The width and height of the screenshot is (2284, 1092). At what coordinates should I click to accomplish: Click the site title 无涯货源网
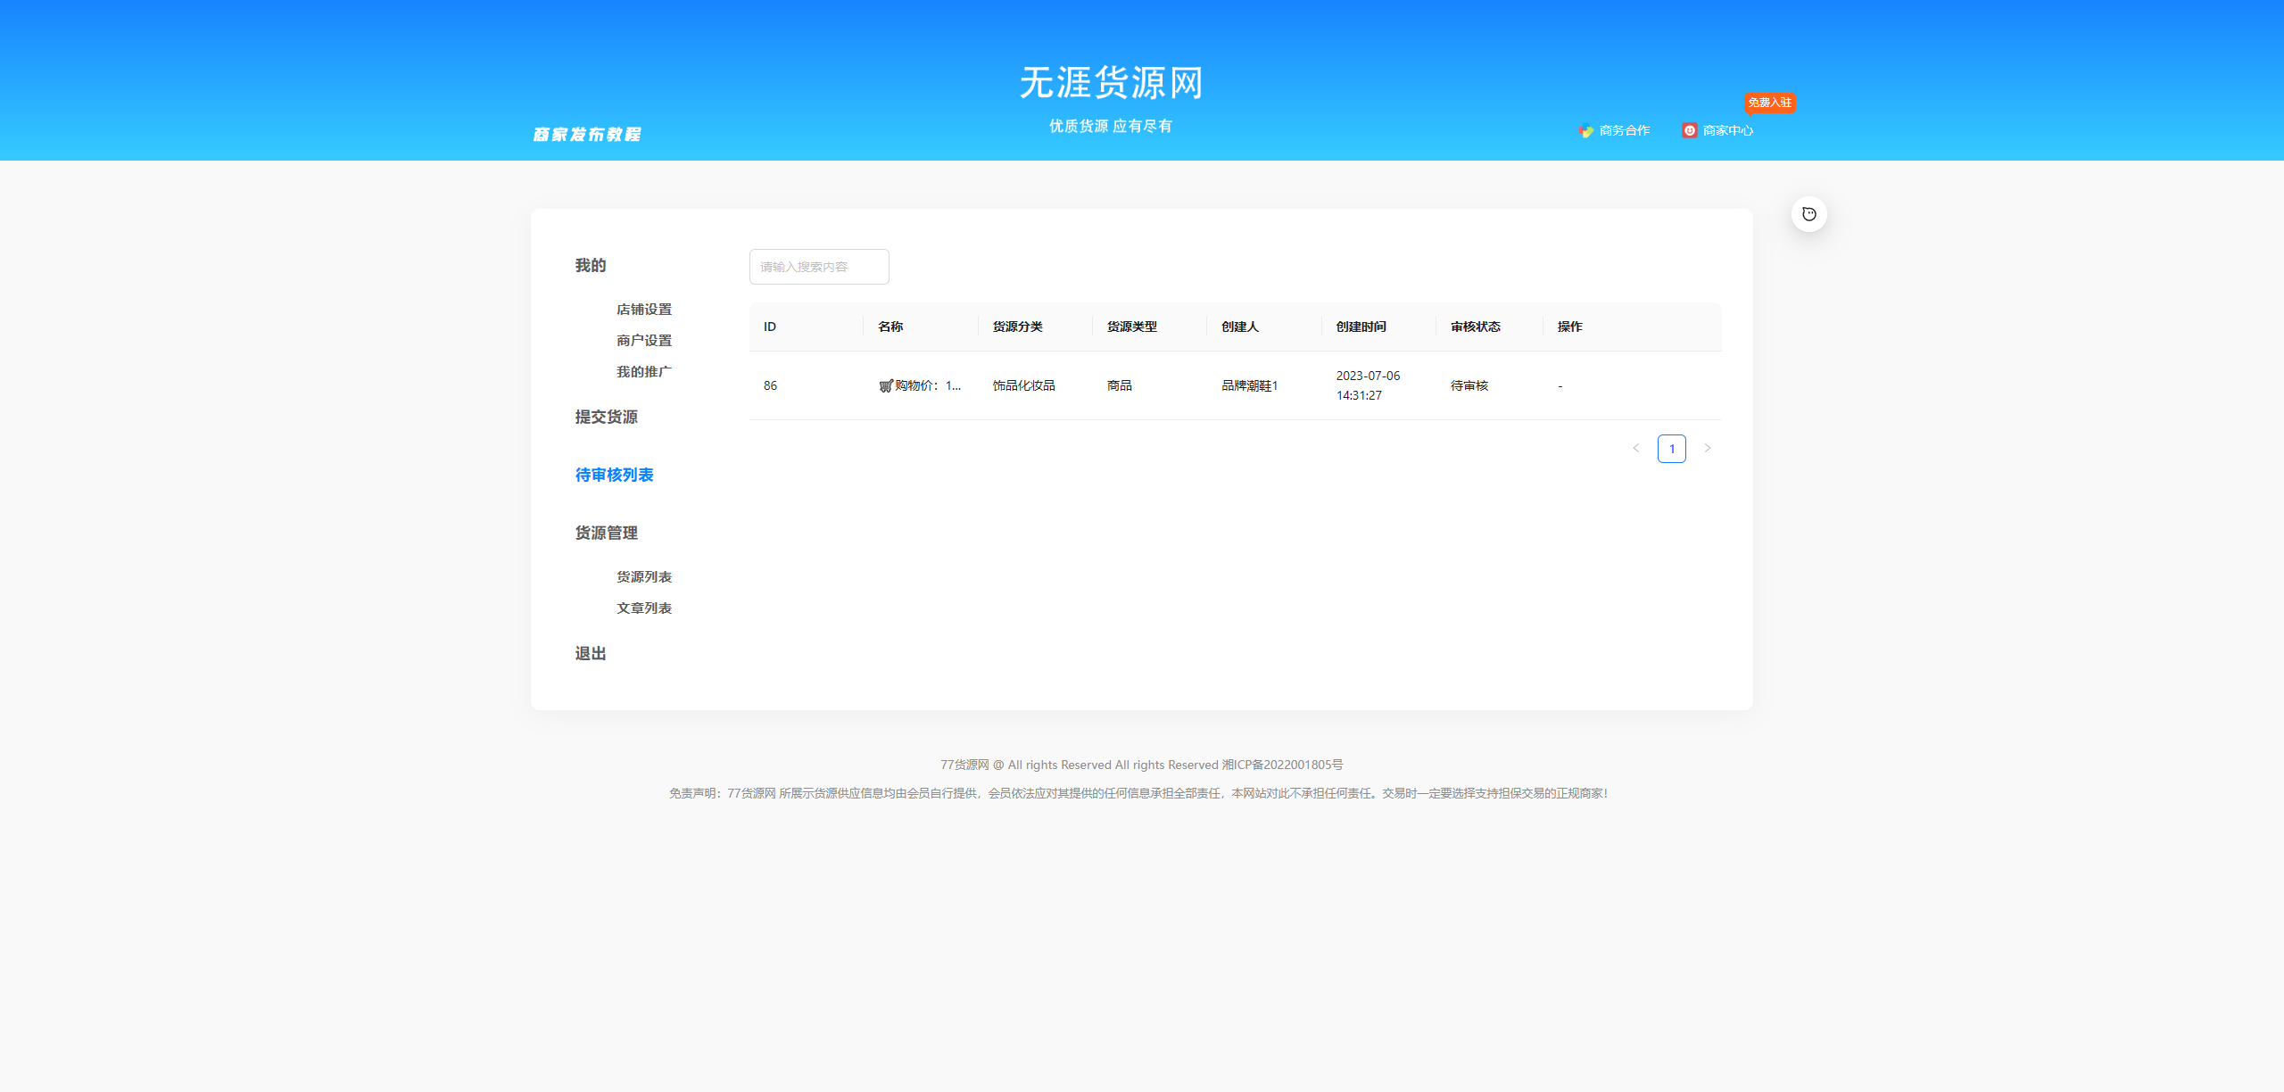click(1111, 83)
